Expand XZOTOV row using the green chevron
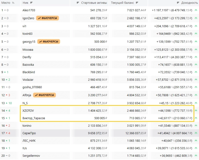 196,111
